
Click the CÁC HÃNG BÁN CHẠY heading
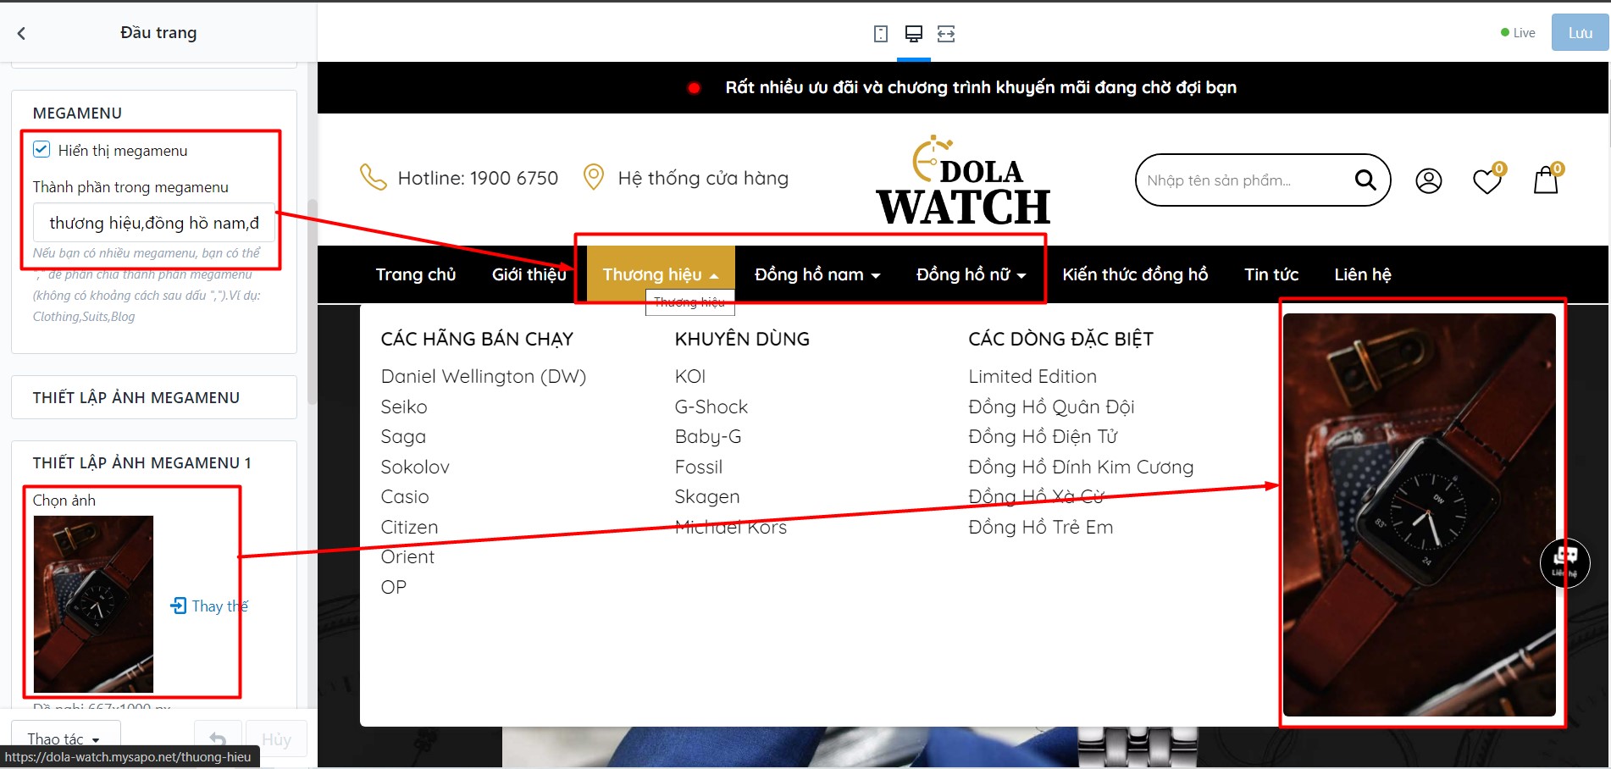click(477, 339)
